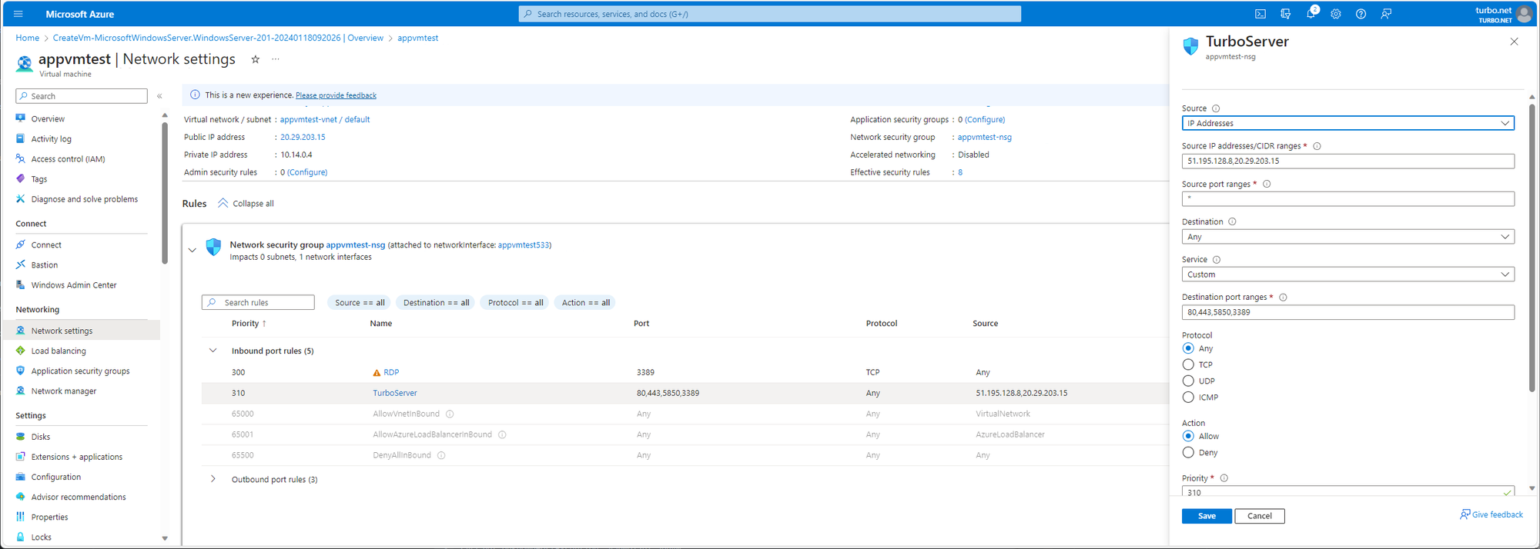Open the notifications bell

pos(1311,14)
